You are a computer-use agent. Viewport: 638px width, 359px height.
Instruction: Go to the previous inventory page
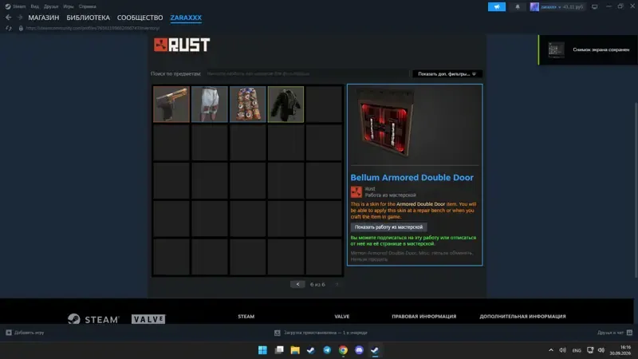pos(297,284)
